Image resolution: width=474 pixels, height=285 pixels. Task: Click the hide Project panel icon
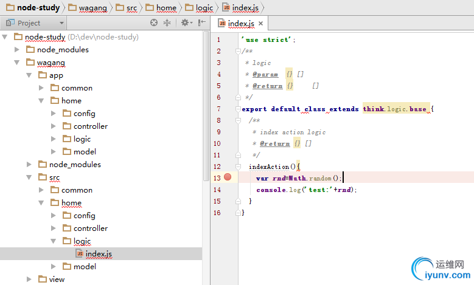(202, 22)
